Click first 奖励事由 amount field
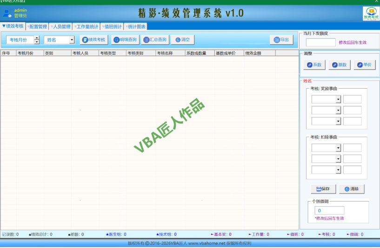Image resolution: width=380 pixels, height=248 pixels. pos(352,99)
